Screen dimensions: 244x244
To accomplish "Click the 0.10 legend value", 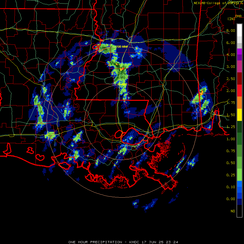I will 231,187.
